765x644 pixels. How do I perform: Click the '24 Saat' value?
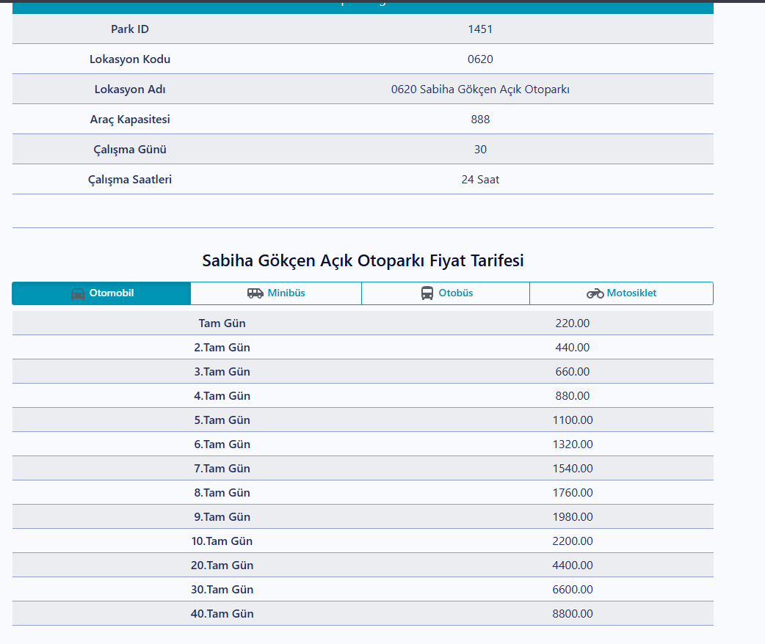pos(480,180)
